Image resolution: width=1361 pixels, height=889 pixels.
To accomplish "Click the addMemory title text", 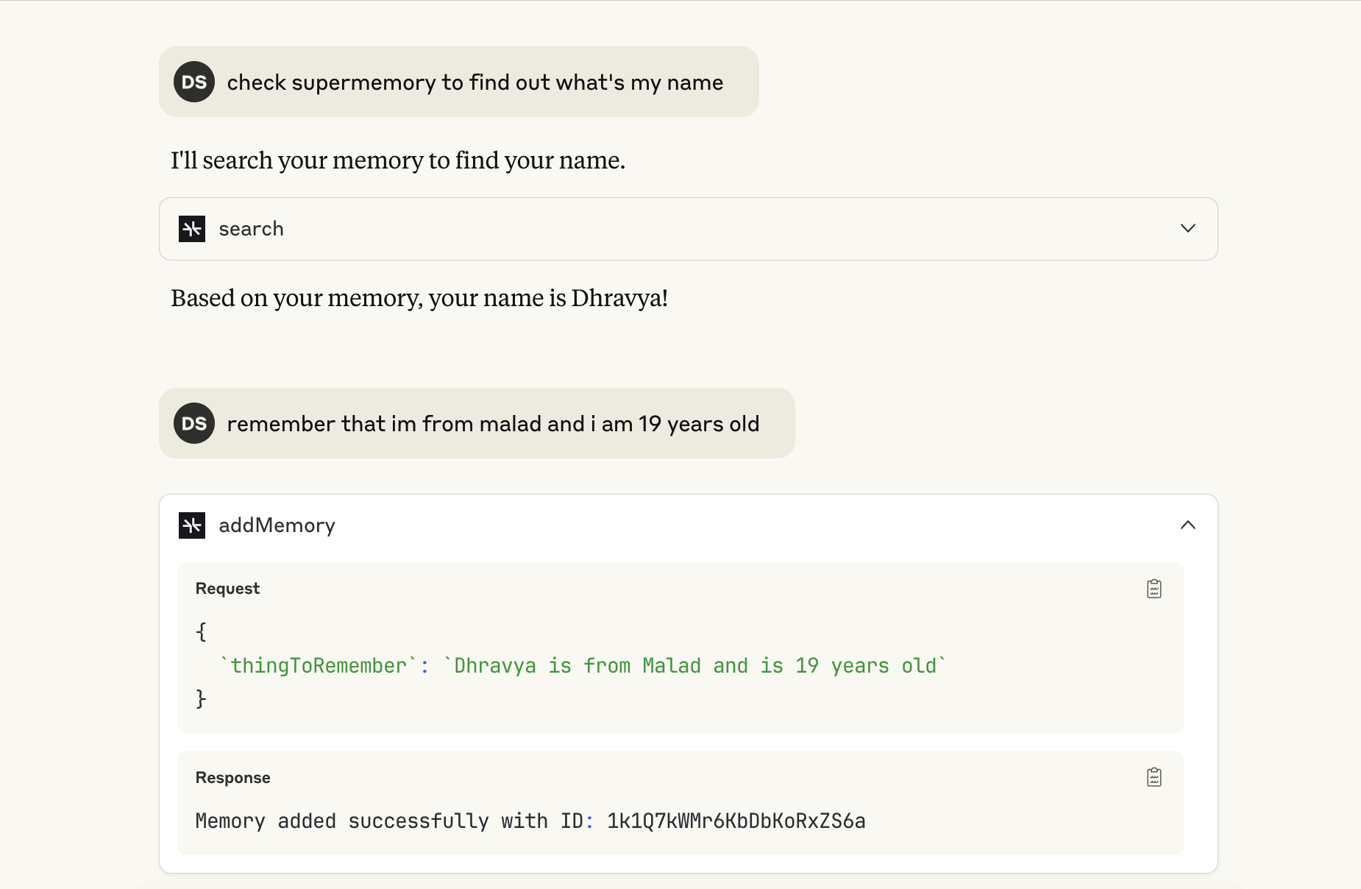I will click(x=277, y=525).
